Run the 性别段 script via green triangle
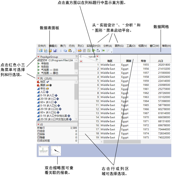The height and width of the screenshot is (177, 173). (39, 66)
